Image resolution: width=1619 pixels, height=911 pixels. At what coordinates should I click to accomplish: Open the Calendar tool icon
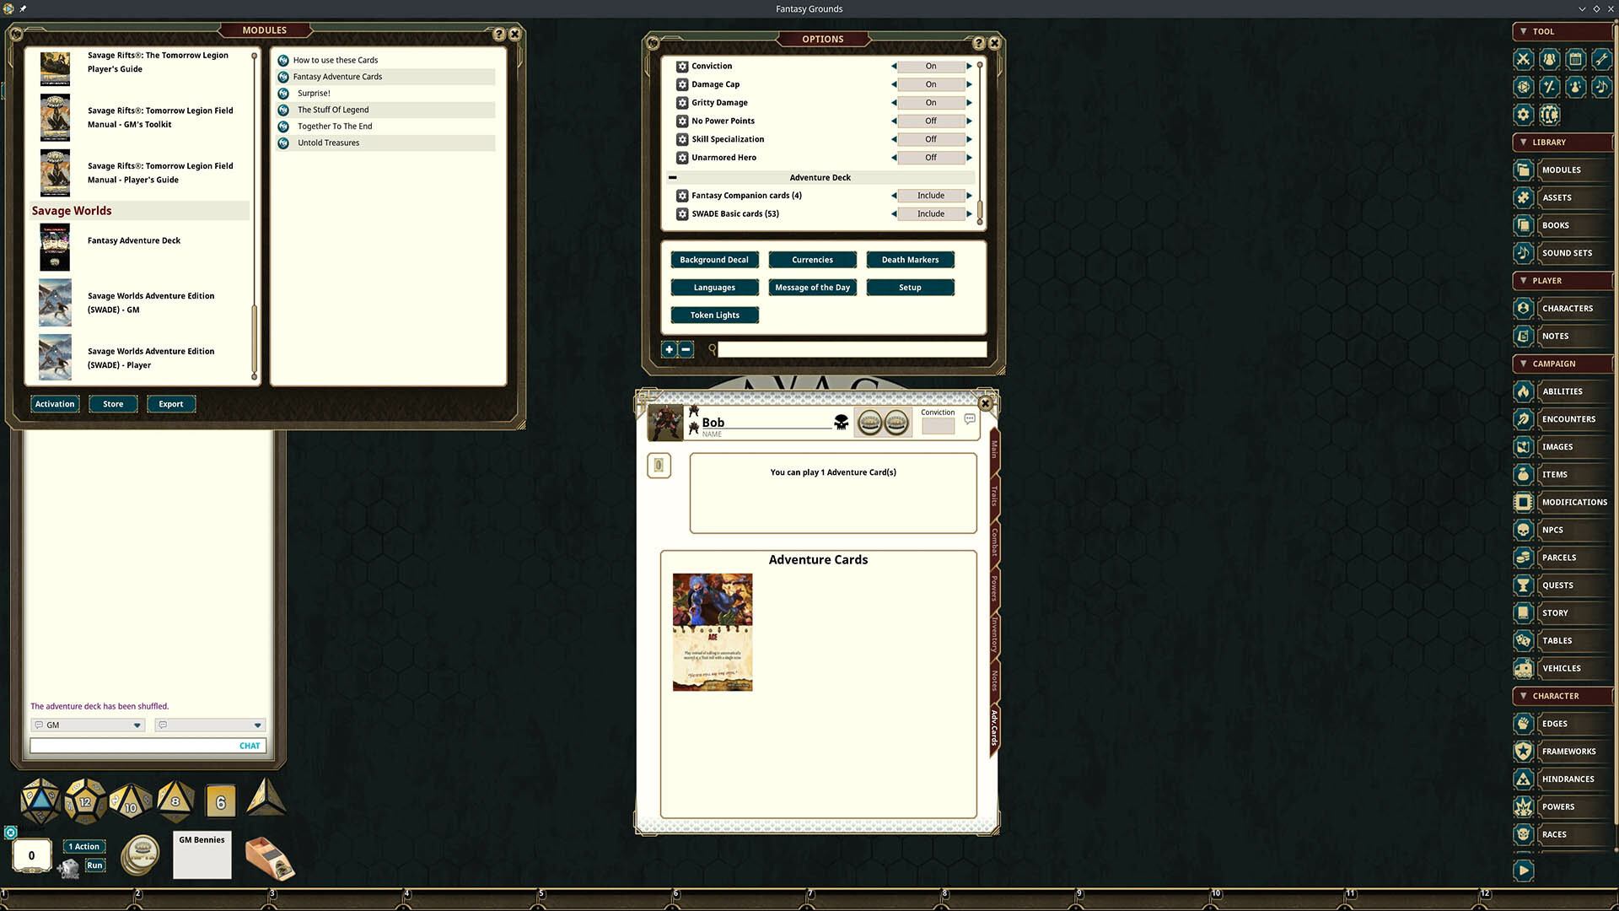[1576, 60]
